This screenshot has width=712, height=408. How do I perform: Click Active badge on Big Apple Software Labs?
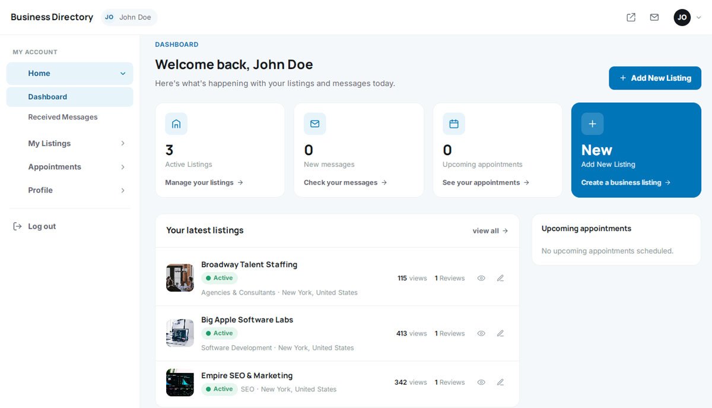tap(220, 333)
